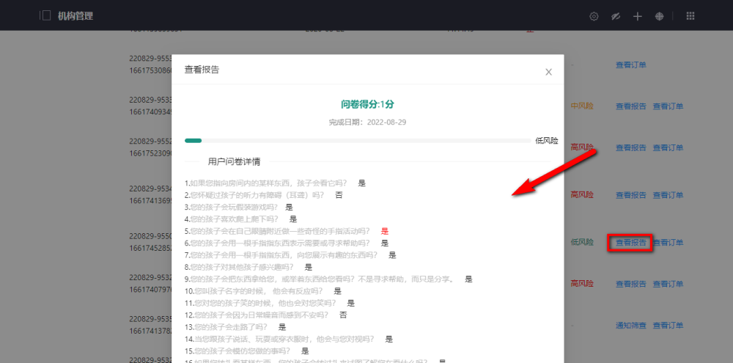Click the 否 answer of question 2

tap(339, 195)
